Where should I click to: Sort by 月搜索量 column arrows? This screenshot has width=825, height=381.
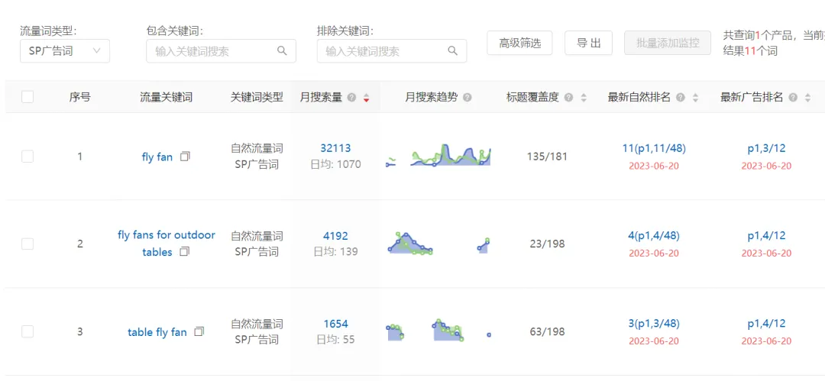coord(366,98)
